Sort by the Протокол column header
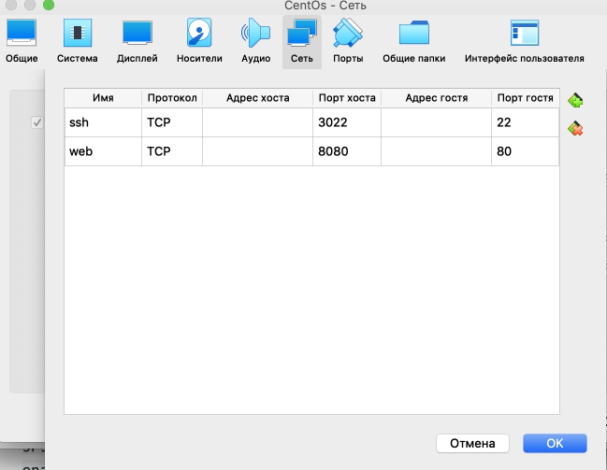Screen dimensions: 607x470 171,98
